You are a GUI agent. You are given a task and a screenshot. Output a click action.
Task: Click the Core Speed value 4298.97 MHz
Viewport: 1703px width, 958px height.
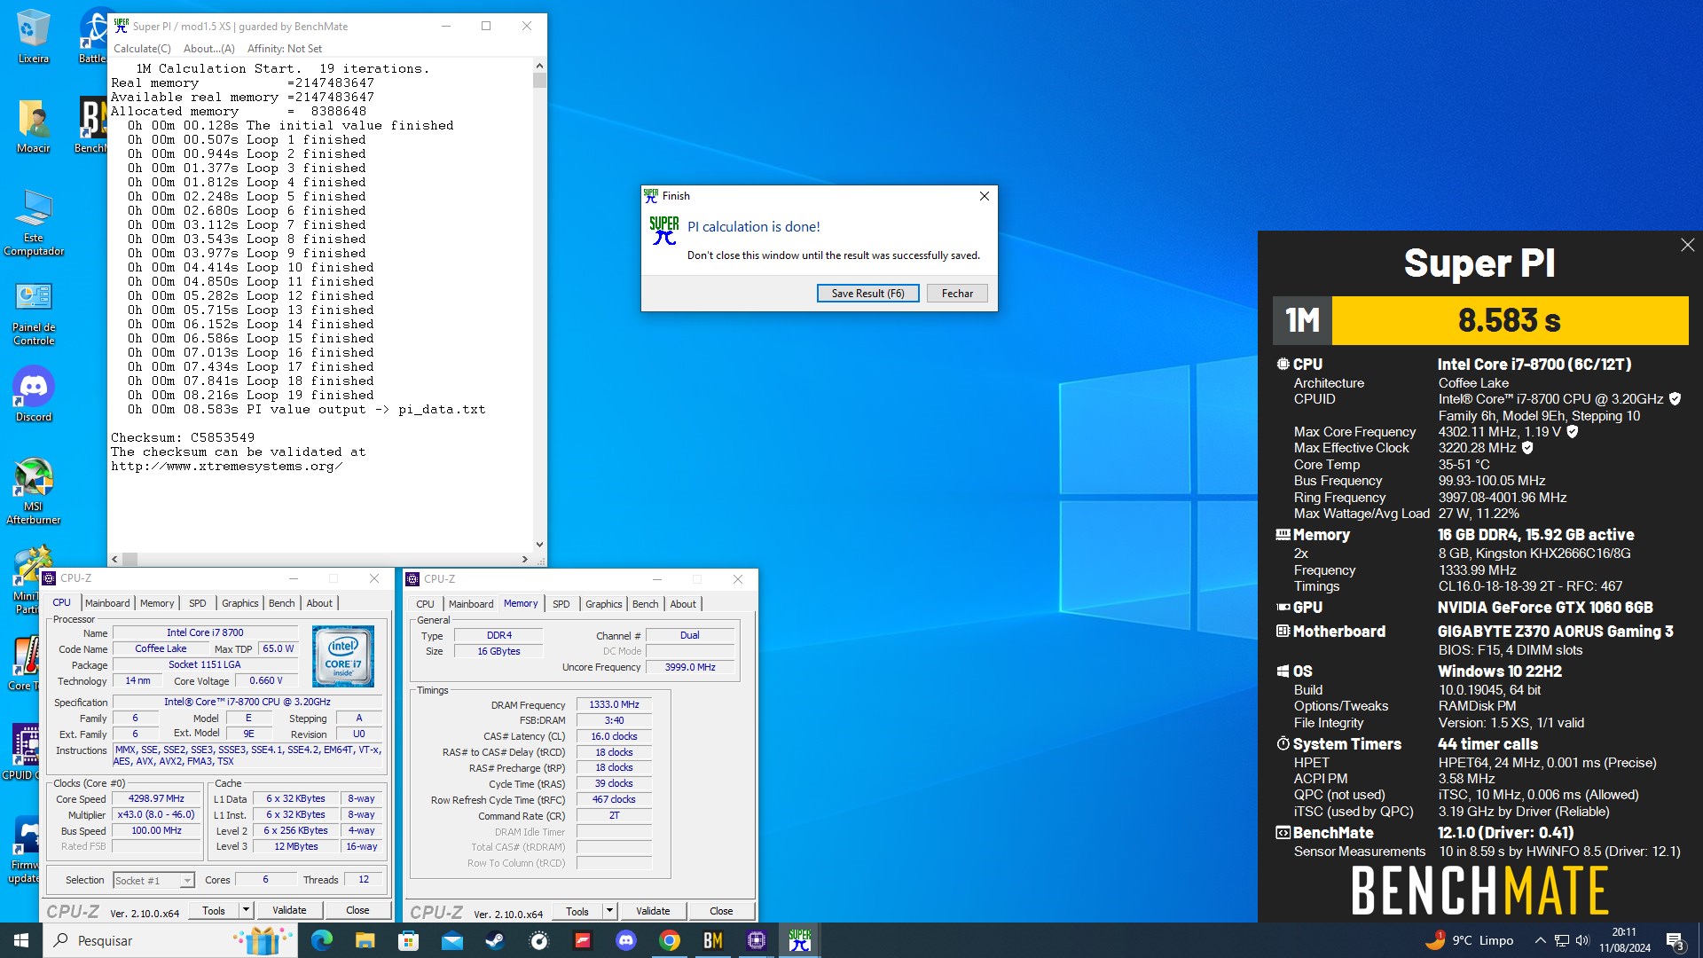(x=157, y=799)
